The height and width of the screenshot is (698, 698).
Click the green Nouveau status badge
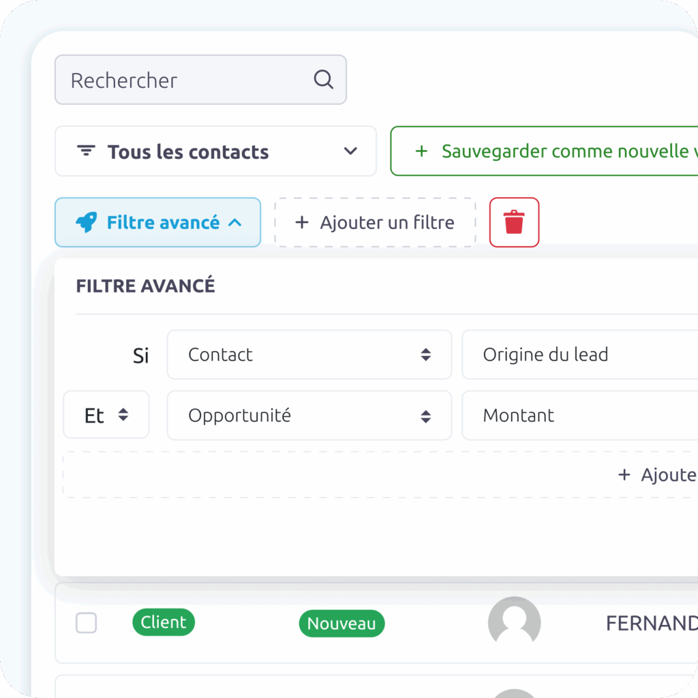tap(342, 623)
